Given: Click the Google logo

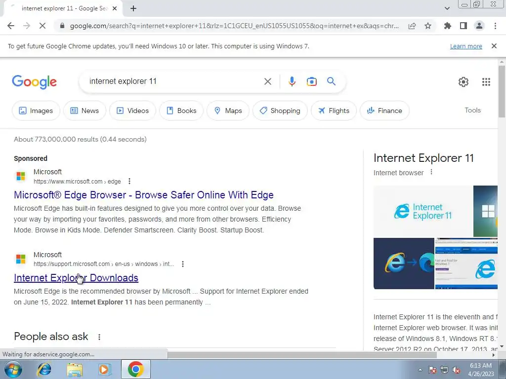Looking at the screenshot, I should point(34,82).
